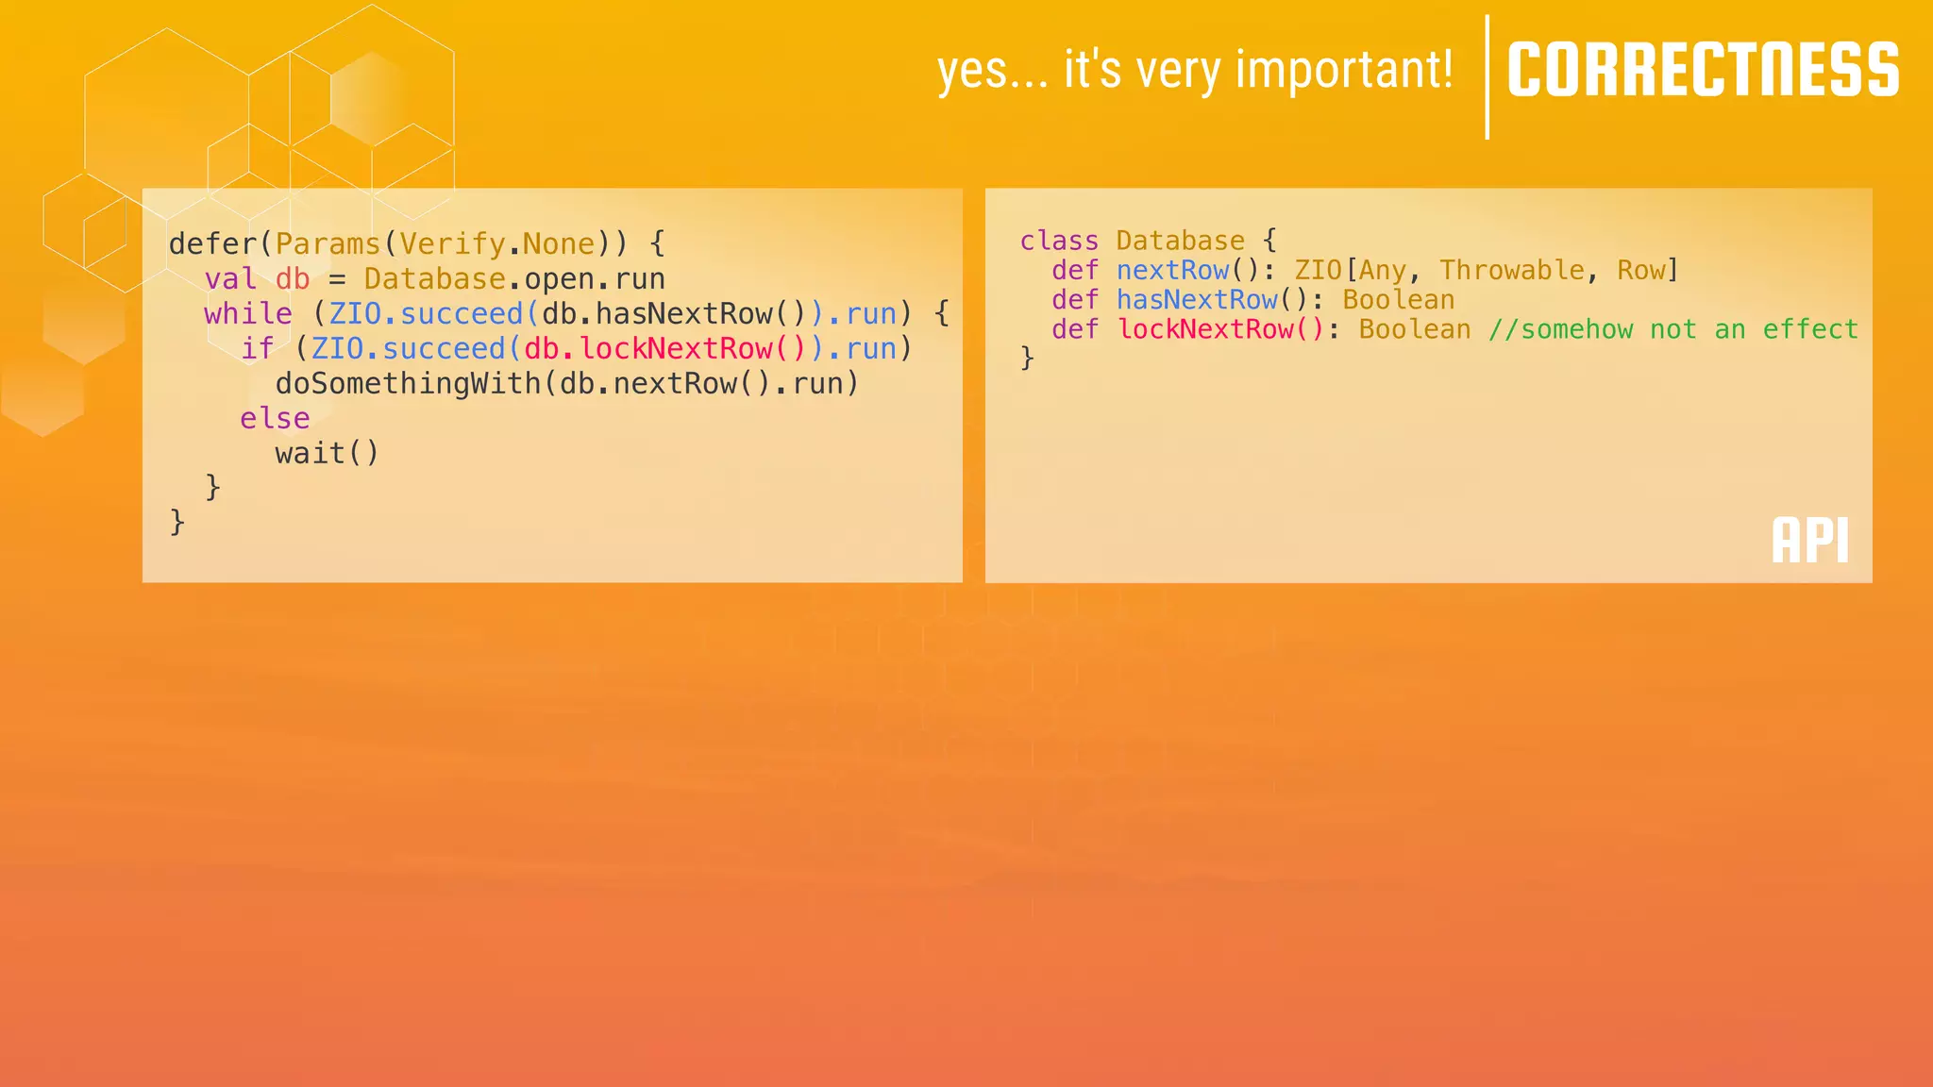Click 'val db = Database.open.run' line
This screenshot has height=1087, width=1933.
(x=434, y=278)
